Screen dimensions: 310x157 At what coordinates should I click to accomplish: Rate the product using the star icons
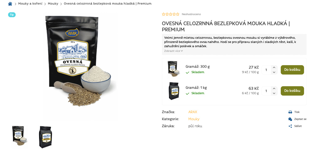click(170, 14)
